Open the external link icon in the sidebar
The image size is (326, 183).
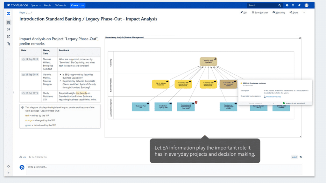[x=9, y=36]
